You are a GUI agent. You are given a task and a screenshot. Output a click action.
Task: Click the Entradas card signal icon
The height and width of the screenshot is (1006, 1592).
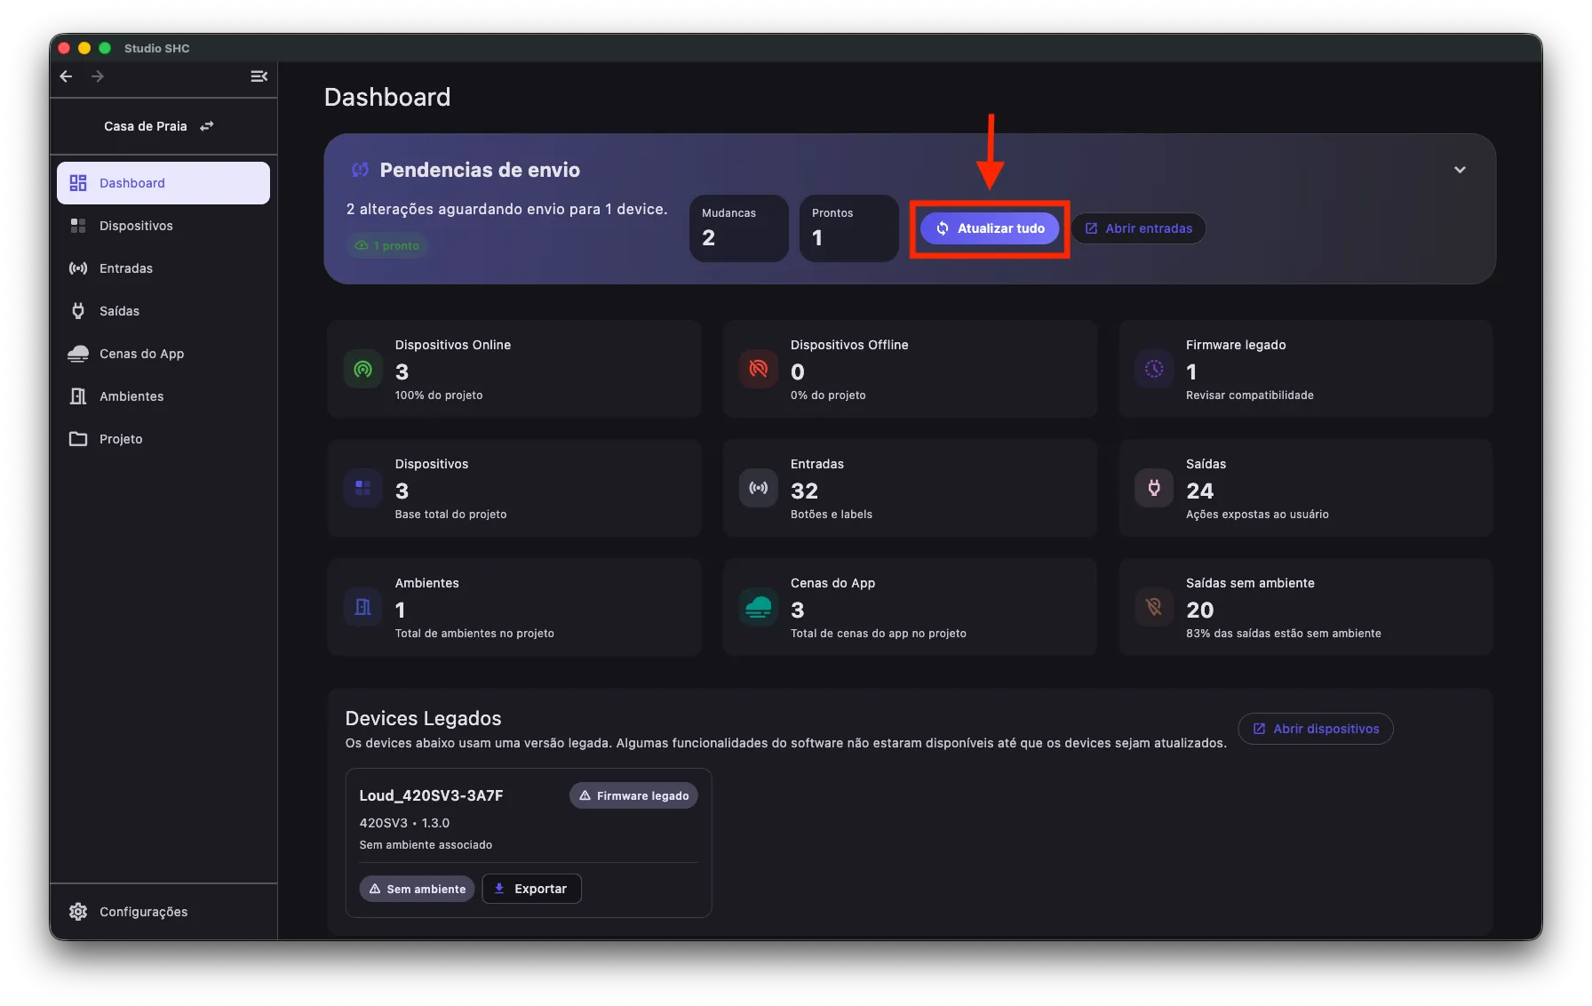[x=758, y=488]
